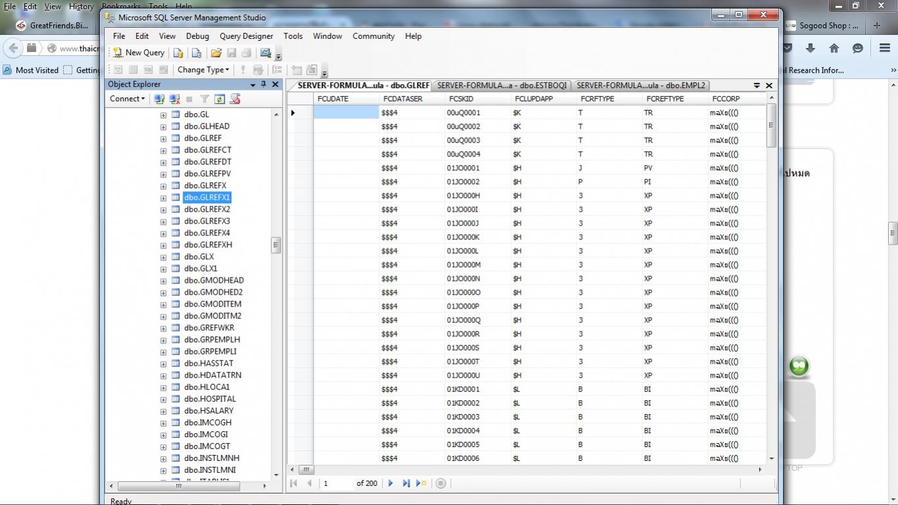Click browser Home icon behind the window
Viewport: 898px width, 505px height.
pos(834,48)
